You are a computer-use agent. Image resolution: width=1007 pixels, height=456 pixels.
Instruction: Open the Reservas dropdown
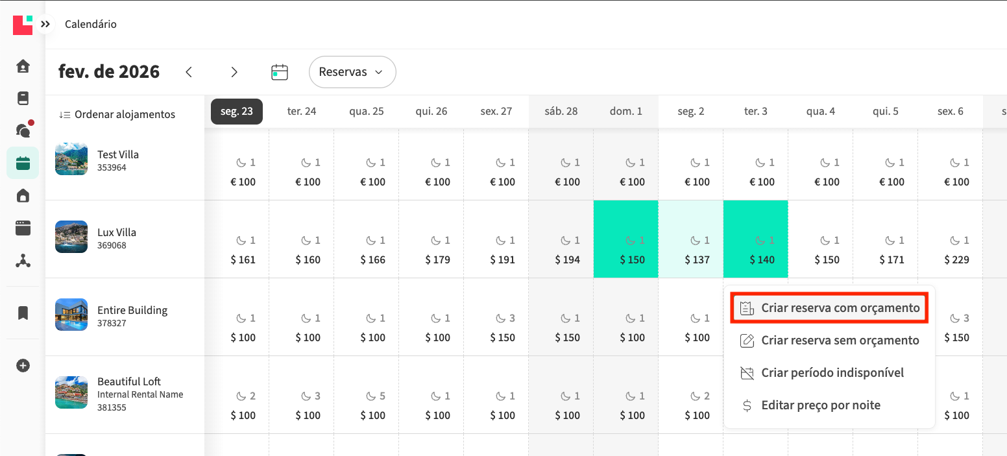pos(352,72)
